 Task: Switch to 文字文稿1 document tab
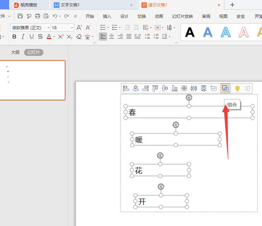[93, 5]
